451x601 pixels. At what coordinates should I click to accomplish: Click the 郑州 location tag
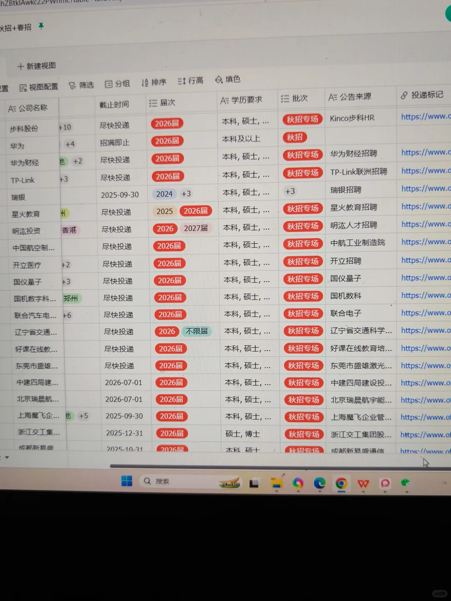(71, 298)
